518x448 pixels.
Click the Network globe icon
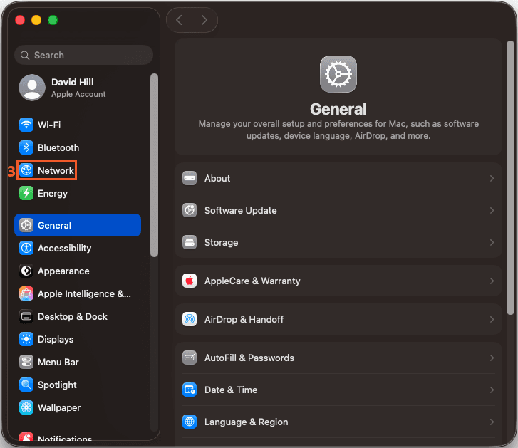(x=26, y=170)
